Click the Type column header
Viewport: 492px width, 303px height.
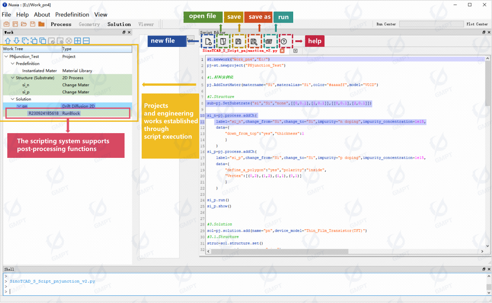(x=97, y=49)
